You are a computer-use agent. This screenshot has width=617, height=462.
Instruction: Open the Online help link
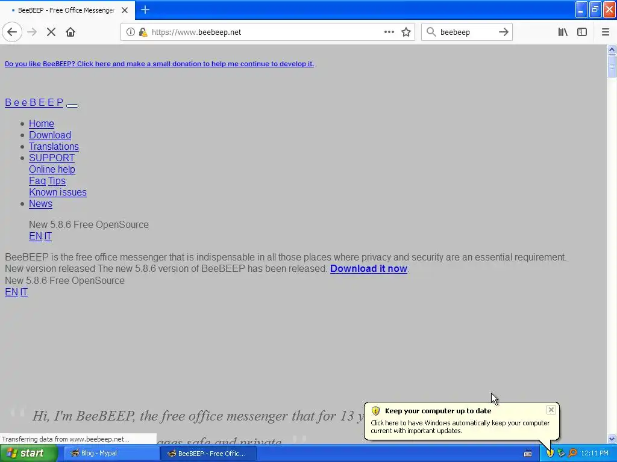(52, 169)
